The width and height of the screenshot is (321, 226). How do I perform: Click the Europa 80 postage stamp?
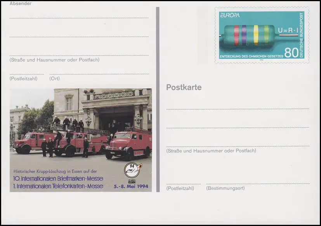point(262,35)
